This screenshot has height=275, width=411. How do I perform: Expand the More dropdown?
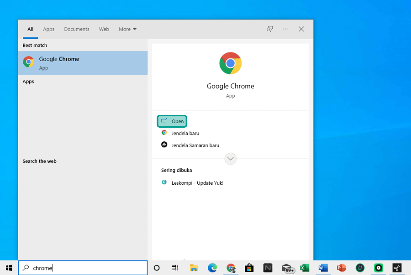(x=128, y=29)
